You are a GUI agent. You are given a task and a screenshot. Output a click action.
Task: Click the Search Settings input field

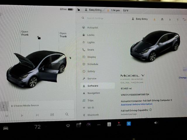(96, 18)
